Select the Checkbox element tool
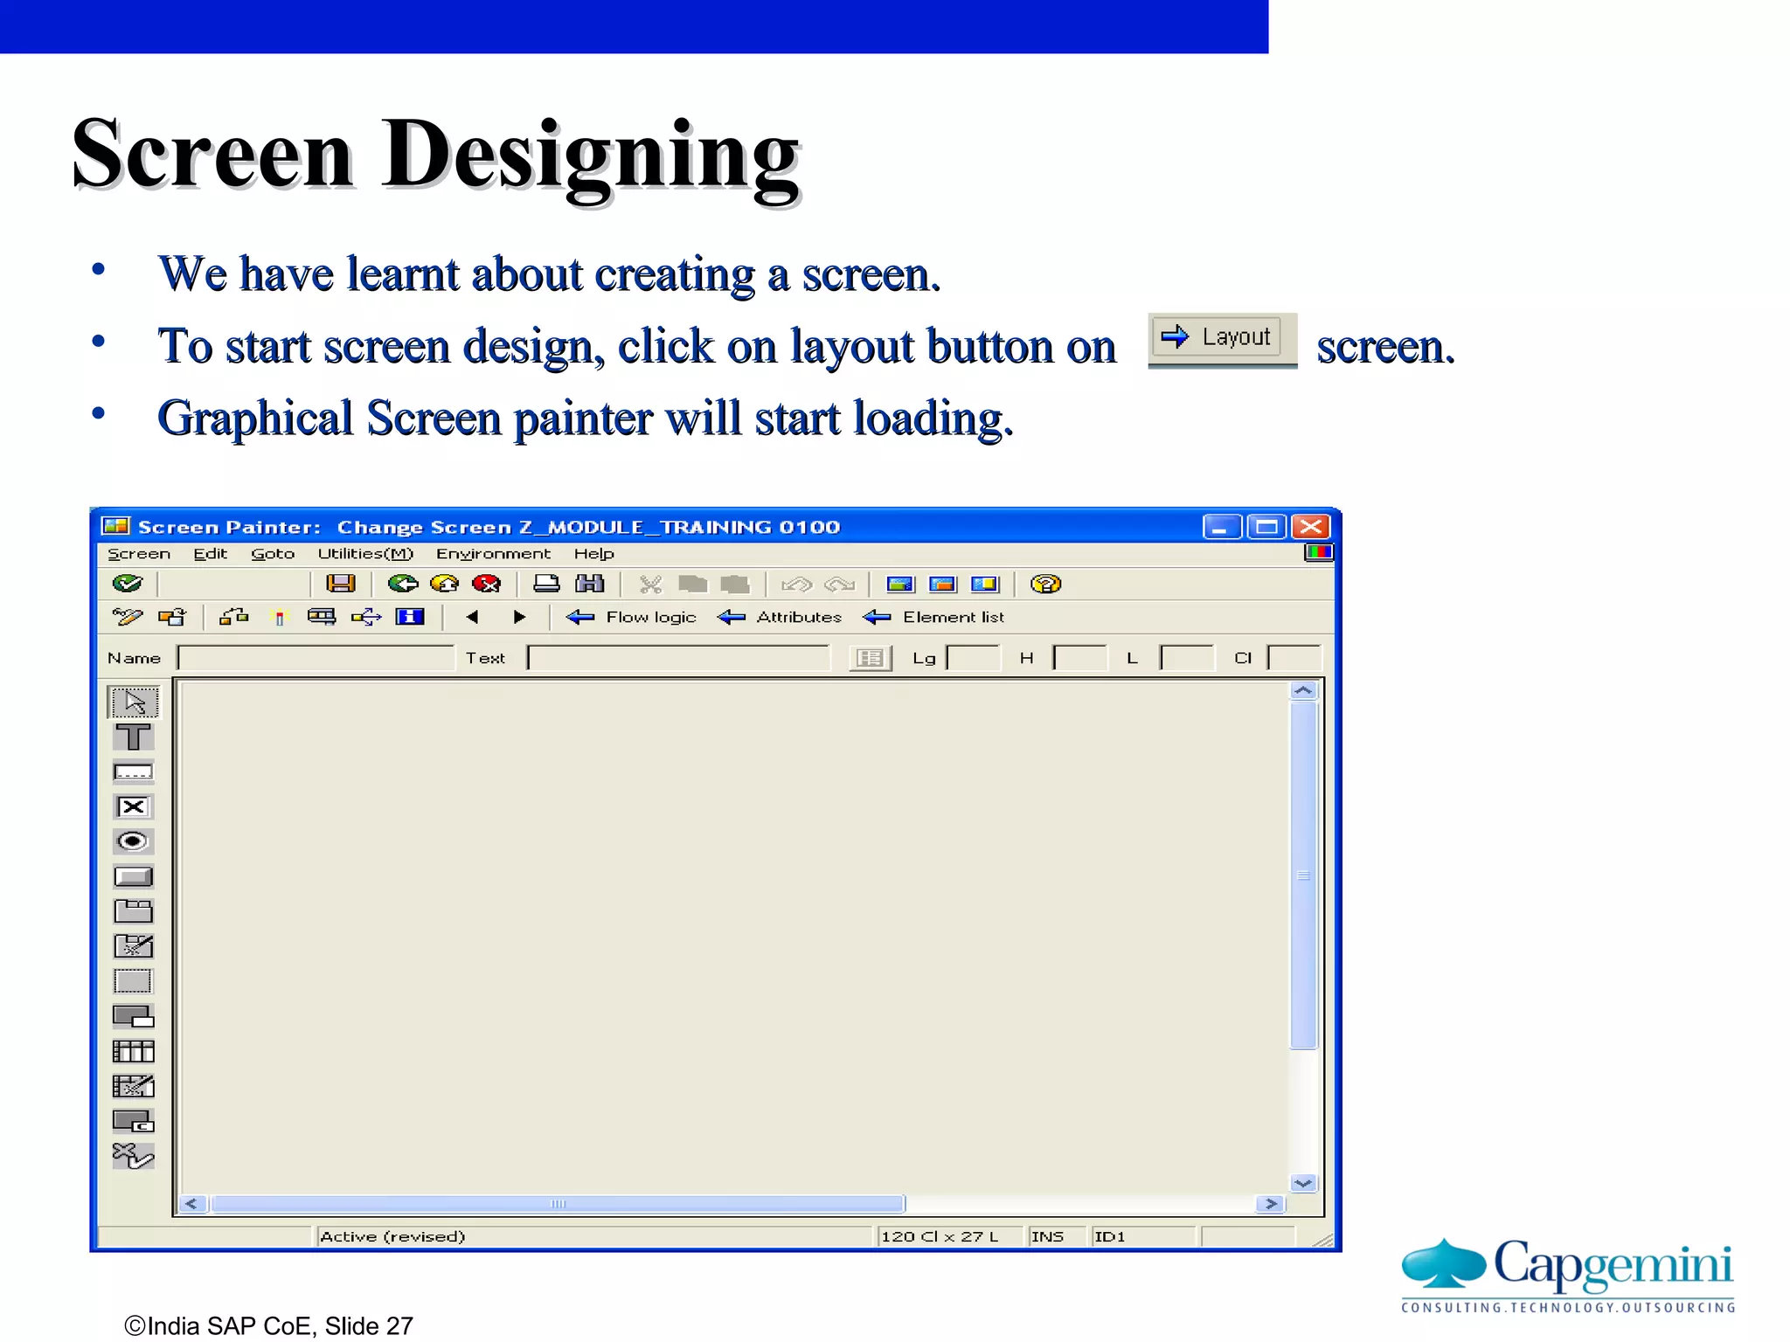Viewport: 1790px width, 1342px height. pos(133,806)
